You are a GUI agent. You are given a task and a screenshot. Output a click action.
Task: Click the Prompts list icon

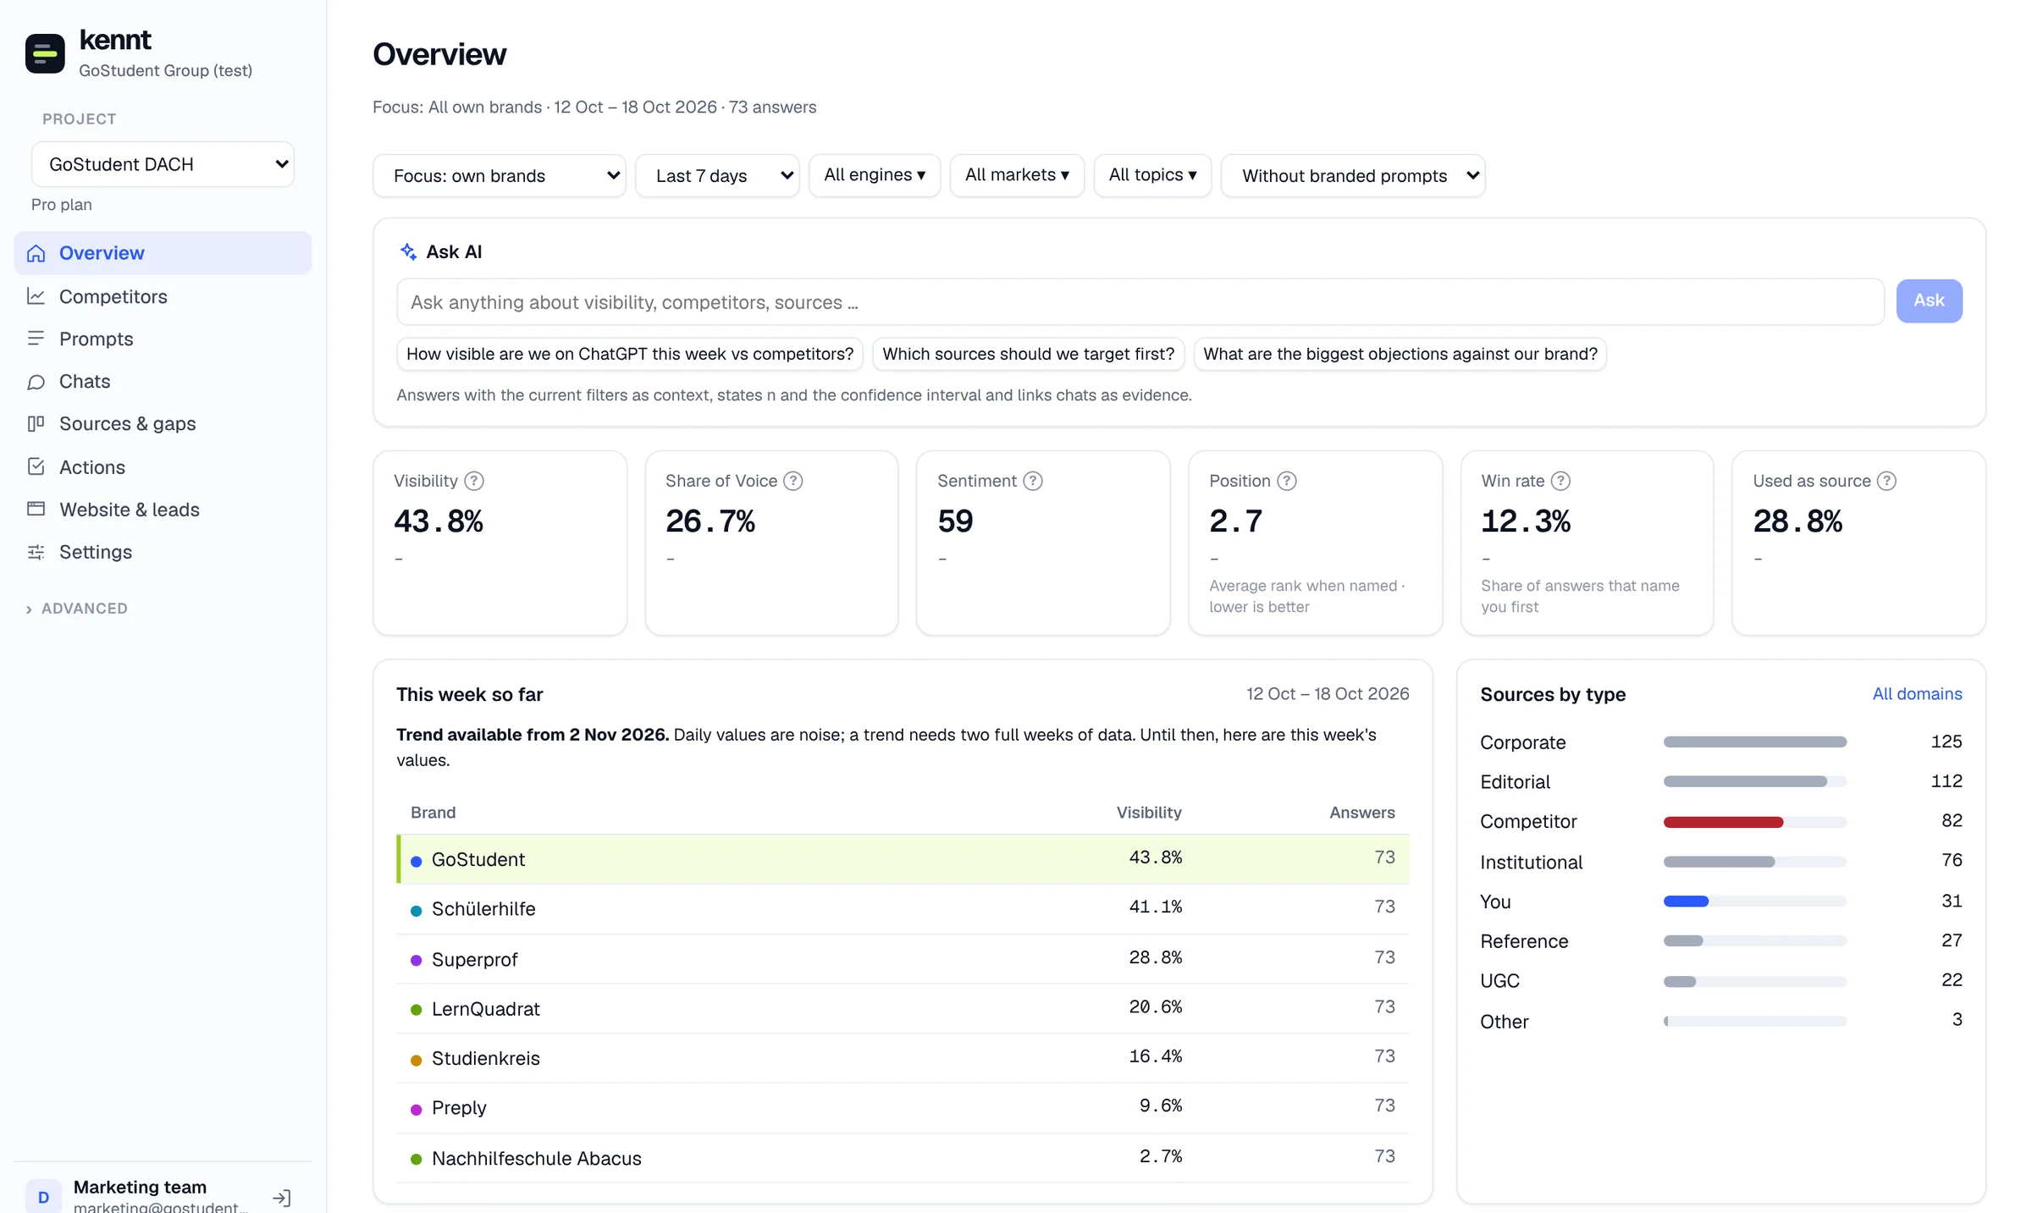pos(36,339)
